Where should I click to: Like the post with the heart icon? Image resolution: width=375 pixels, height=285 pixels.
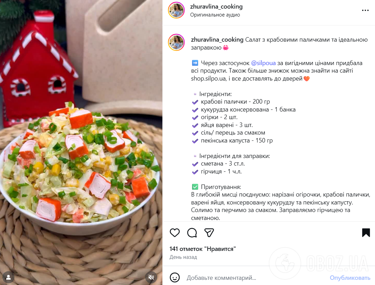click(x=174, y=233)
